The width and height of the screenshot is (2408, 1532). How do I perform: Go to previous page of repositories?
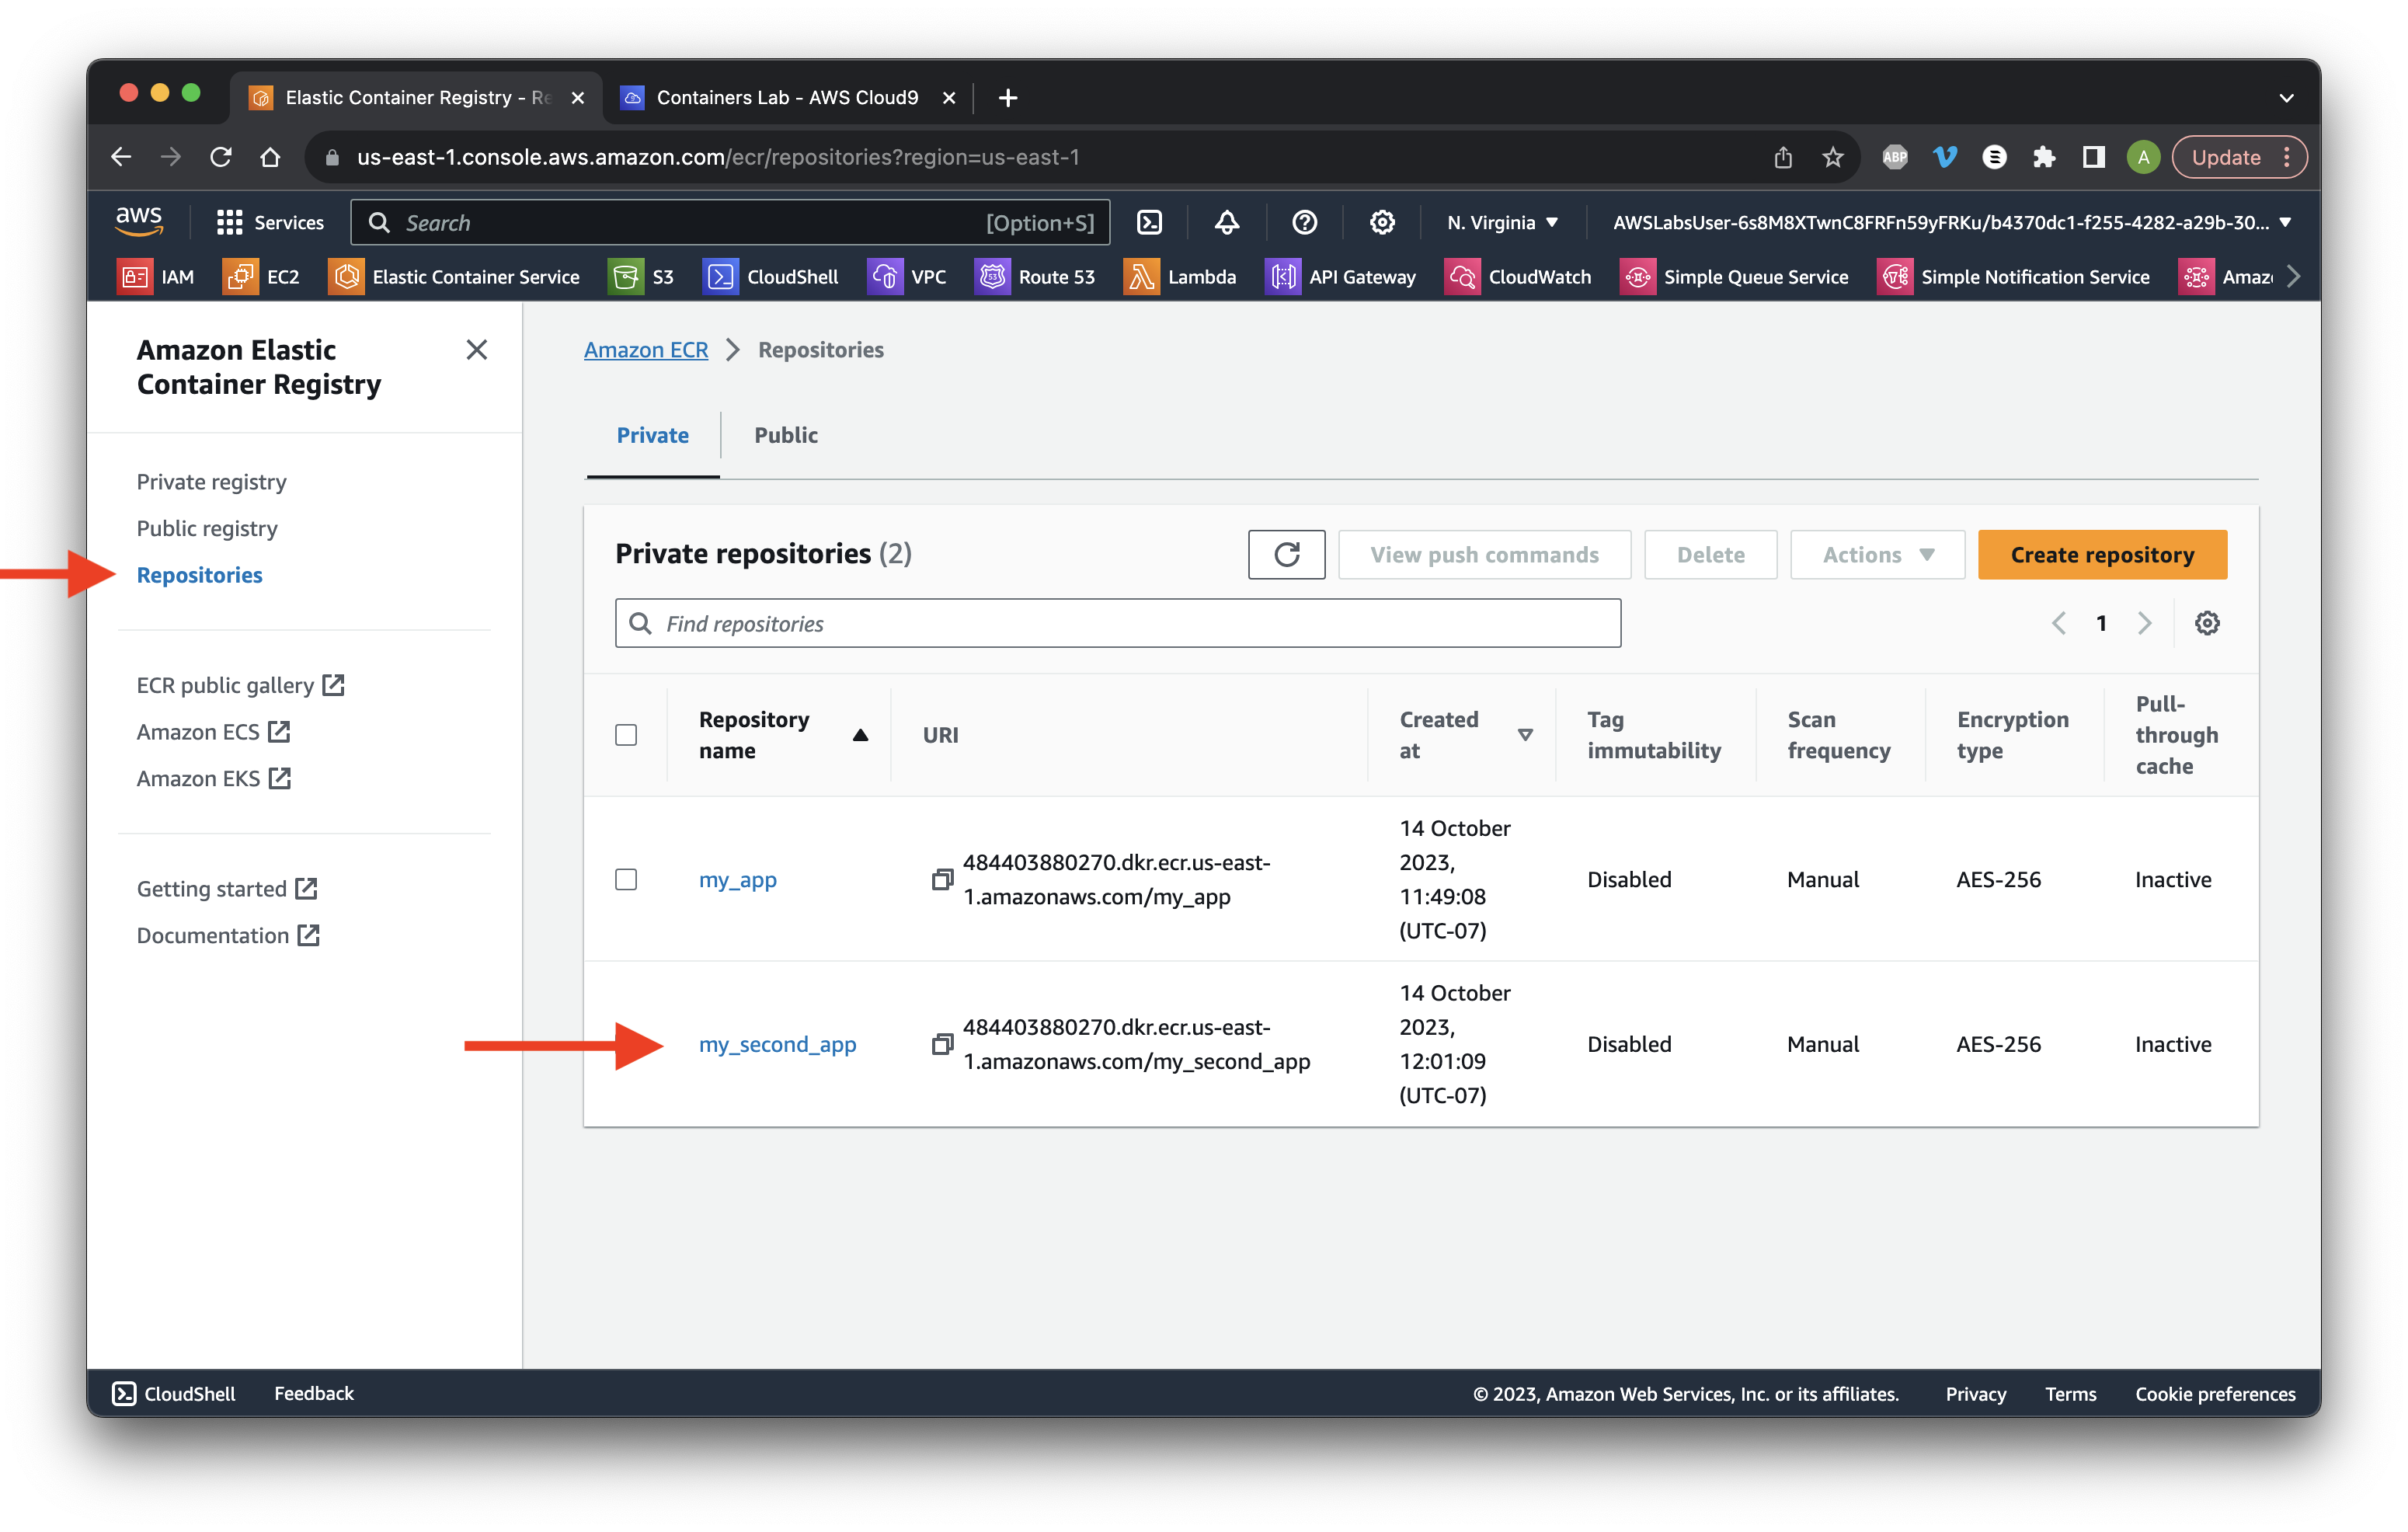coord(2059,623)
